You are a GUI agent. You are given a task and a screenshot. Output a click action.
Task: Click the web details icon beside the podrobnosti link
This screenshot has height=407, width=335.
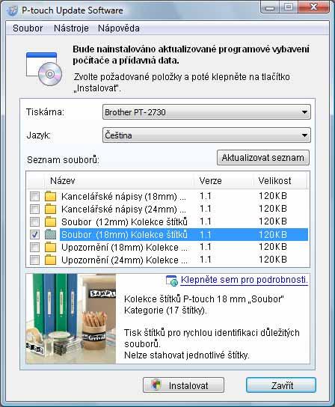172,281
